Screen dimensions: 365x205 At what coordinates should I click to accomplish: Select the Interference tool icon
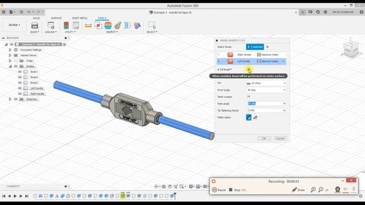tap(98, 25)
